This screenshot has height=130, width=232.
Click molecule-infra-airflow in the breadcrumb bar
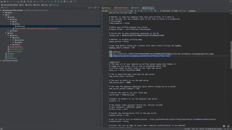[x=10, y=5]
